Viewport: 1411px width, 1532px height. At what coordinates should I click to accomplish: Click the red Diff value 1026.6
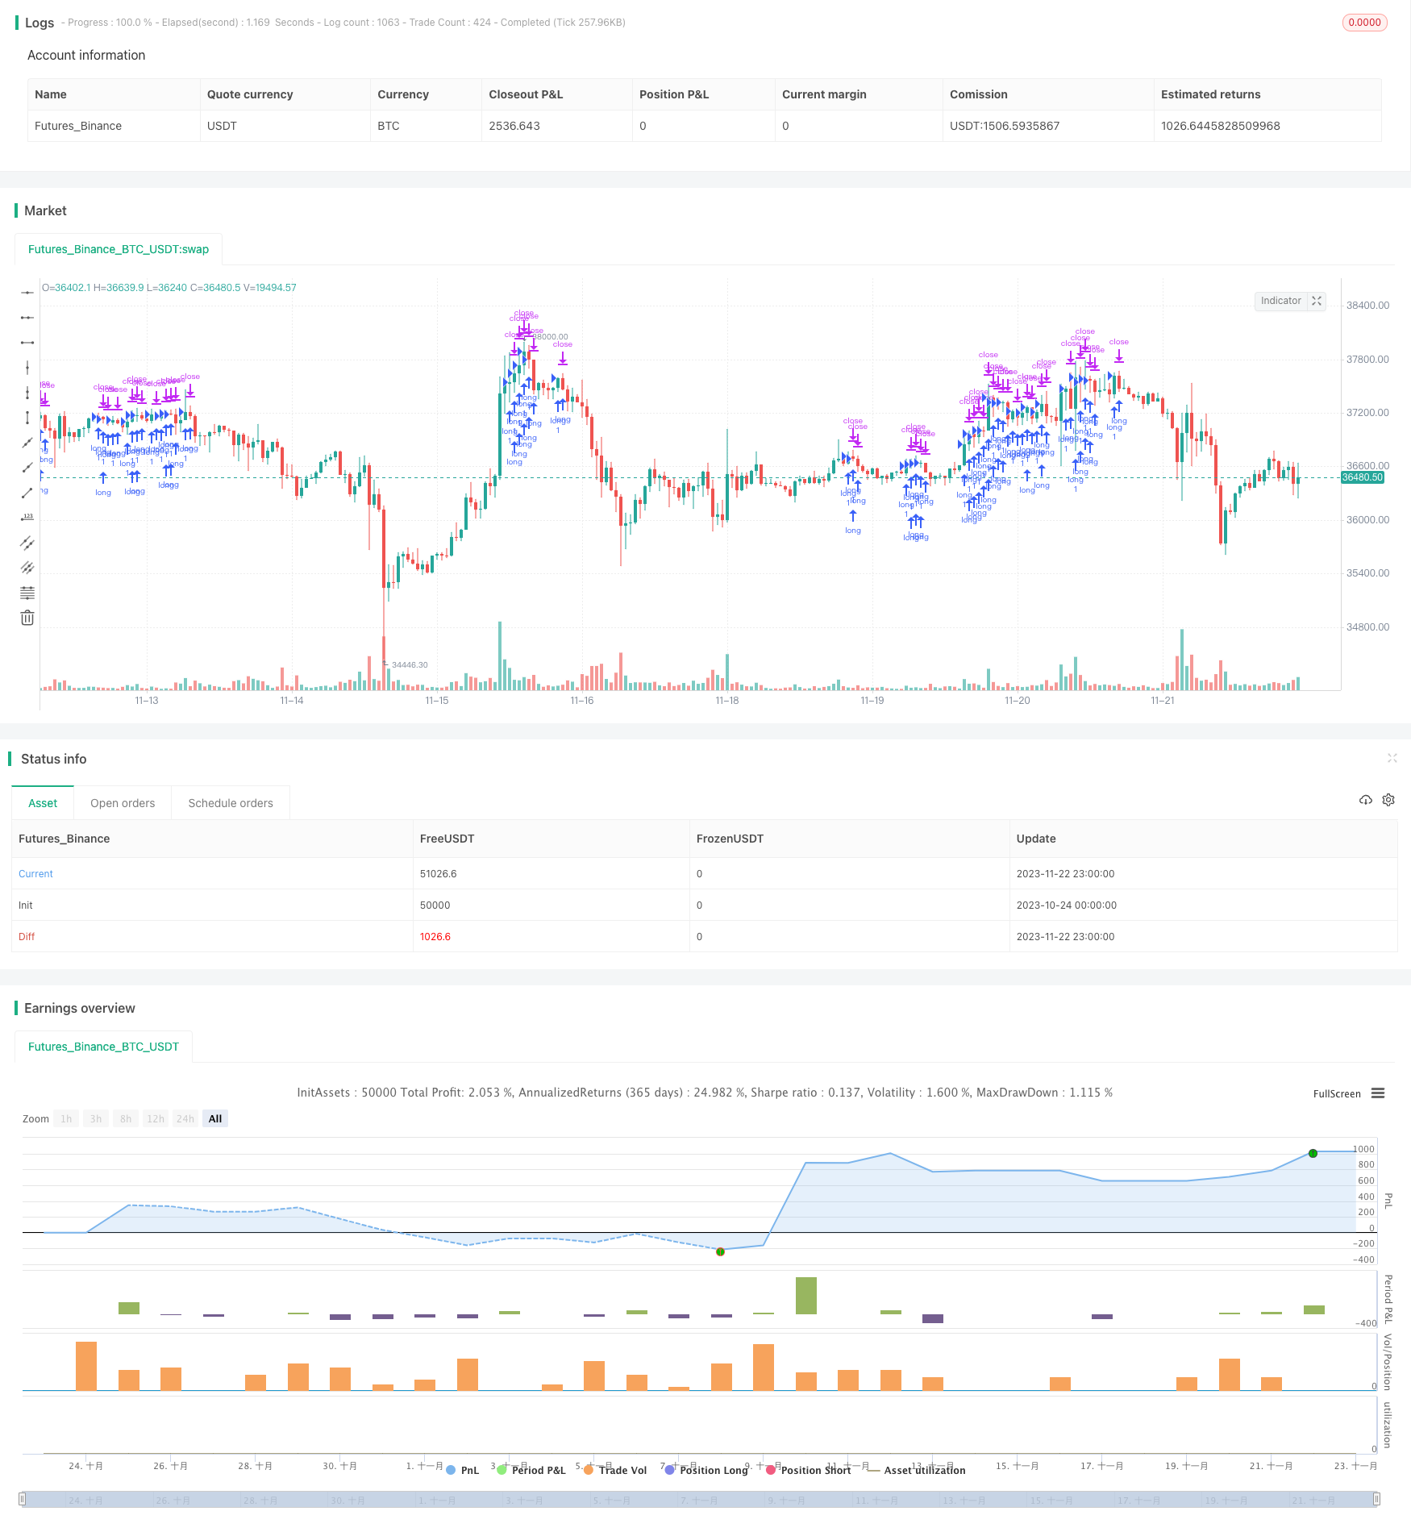coord(435,937)
